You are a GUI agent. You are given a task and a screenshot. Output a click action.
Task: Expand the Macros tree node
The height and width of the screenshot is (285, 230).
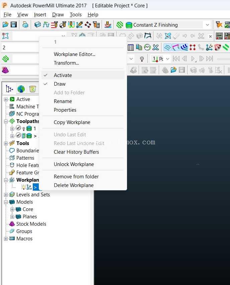(6, 239)
